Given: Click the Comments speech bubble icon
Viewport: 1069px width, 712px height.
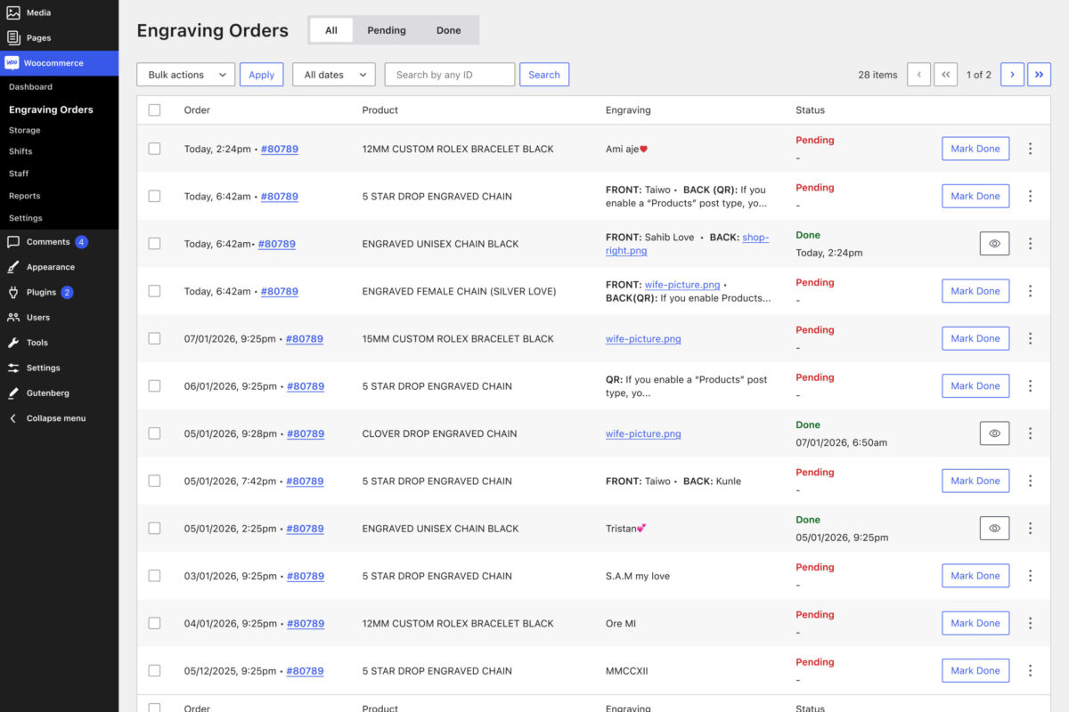Looking at the screenshot, I should coord(13,242).
